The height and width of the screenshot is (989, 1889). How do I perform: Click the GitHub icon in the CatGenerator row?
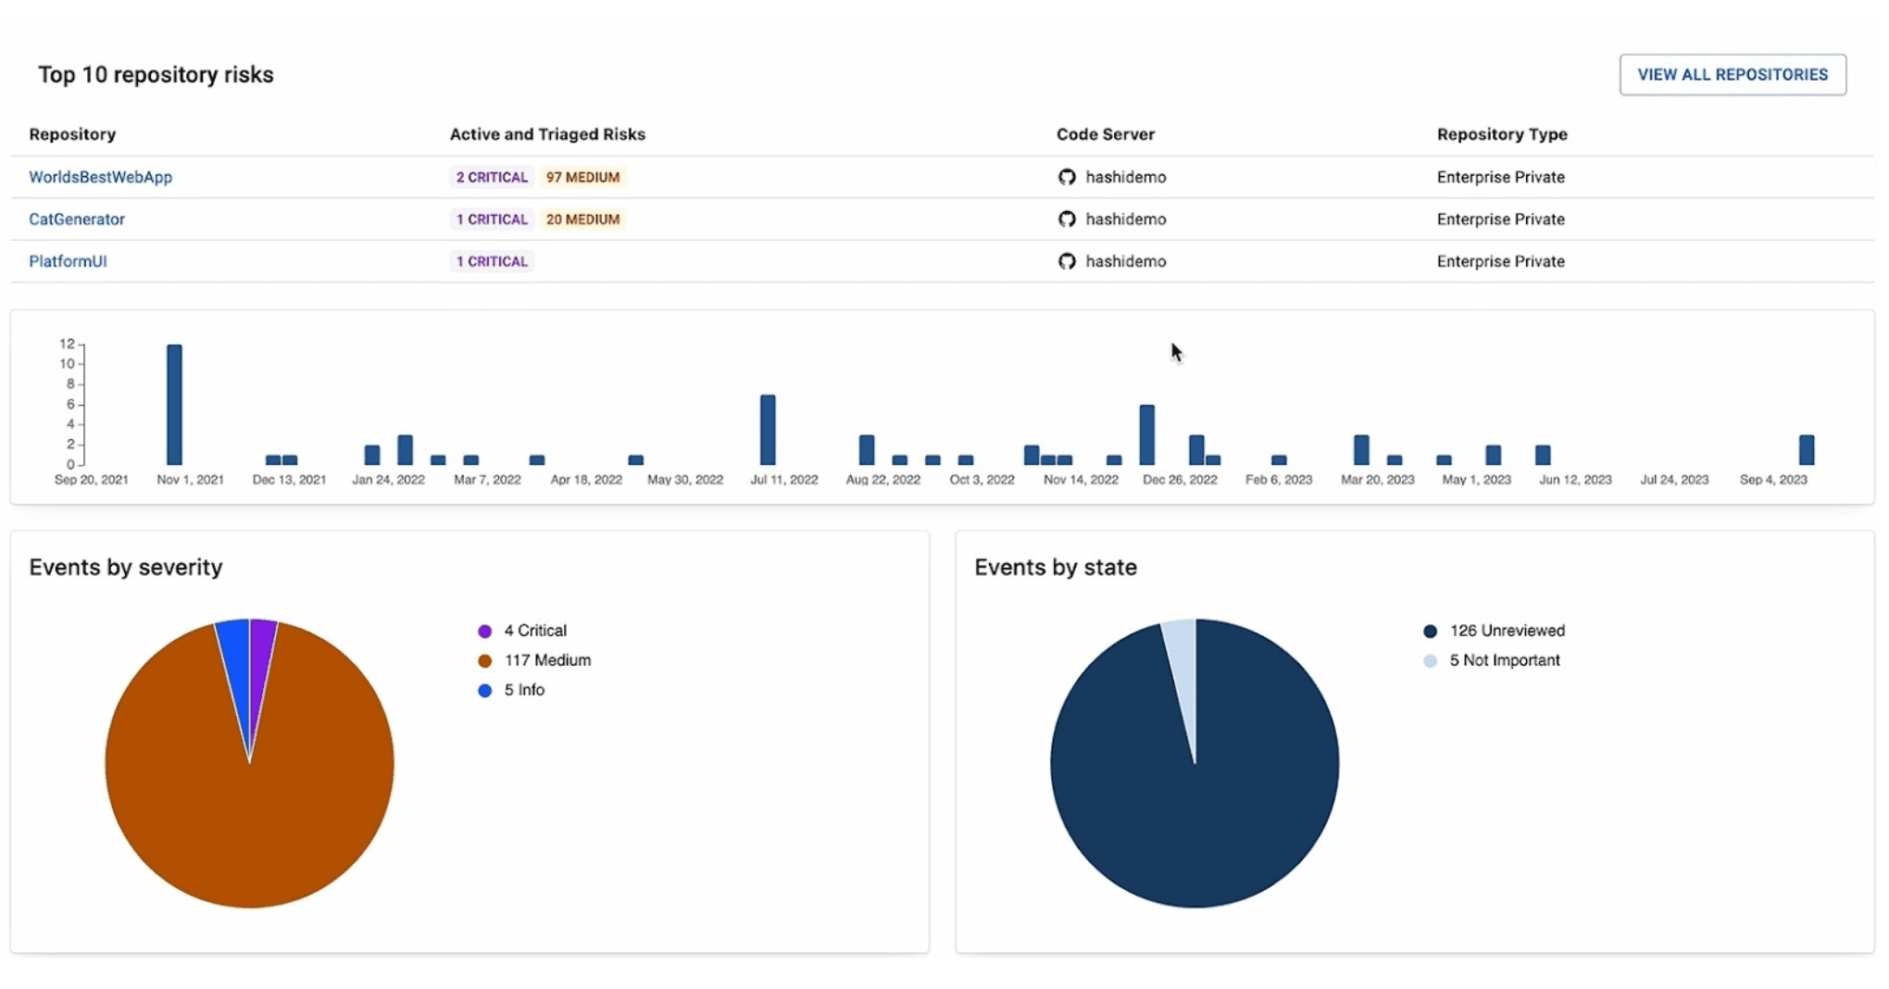1067,219
